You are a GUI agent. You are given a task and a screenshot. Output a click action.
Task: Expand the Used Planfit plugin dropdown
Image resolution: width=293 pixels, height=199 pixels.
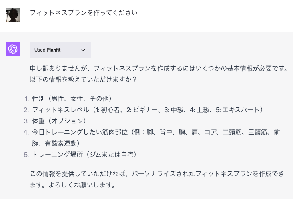click(60, 50)
